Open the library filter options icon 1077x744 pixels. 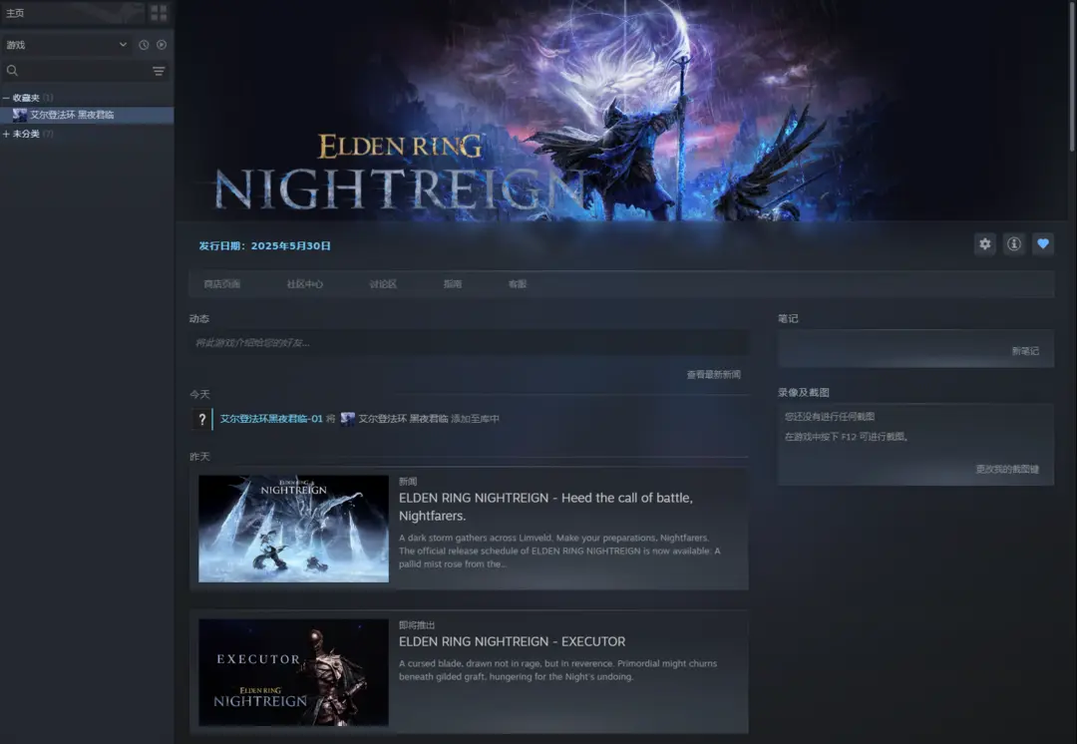(159, 71)
